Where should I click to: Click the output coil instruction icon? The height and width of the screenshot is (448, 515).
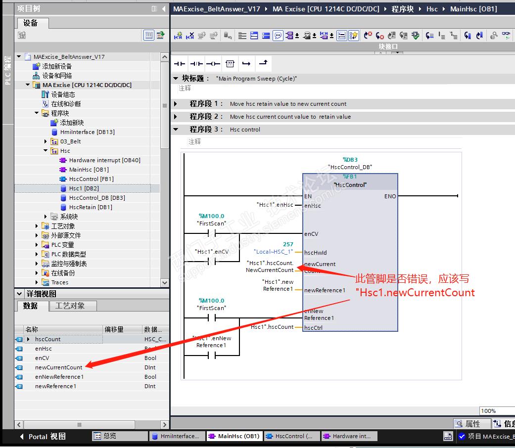(x=213, y=64)
